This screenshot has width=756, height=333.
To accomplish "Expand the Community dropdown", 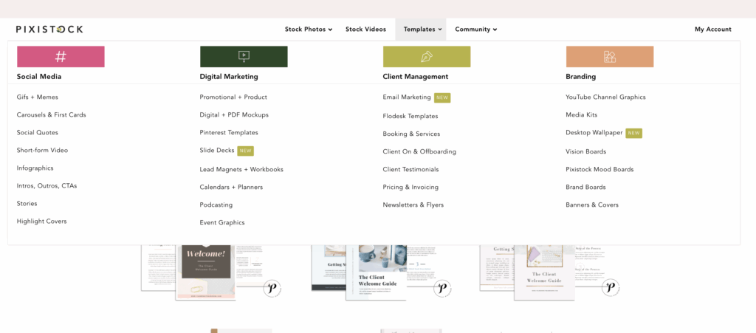I will point(476,30).
